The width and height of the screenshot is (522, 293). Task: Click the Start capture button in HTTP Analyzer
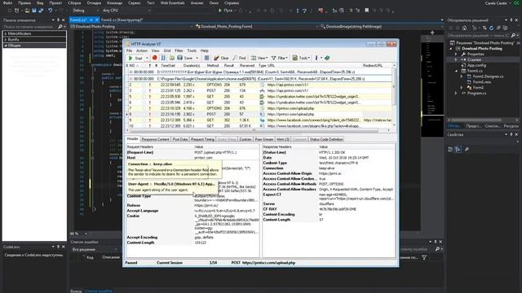pyautogui.click(x=135, y=58)
